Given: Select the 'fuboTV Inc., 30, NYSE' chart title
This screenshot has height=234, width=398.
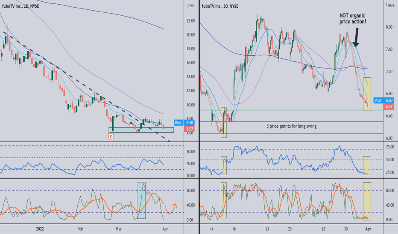Looking at the screenshot, I should 220,6.
